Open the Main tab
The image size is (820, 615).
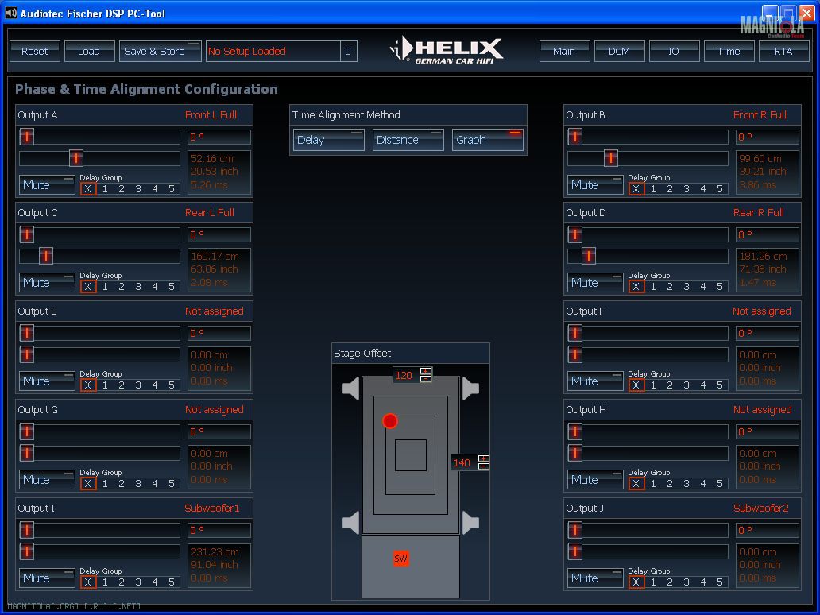tap(564, 51)
